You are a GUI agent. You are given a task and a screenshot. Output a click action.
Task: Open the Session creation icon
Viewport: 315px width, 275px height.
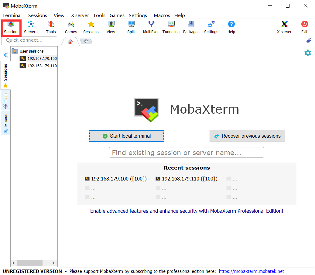pos(11,27)
